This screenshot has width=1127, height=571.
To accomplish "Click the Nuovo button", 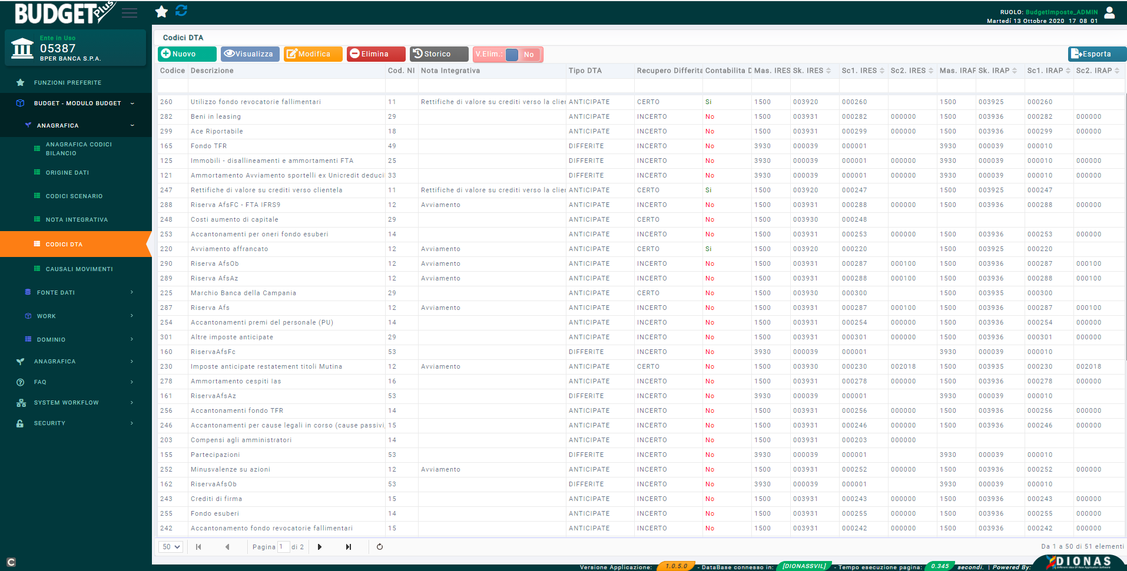I will 187,54.
